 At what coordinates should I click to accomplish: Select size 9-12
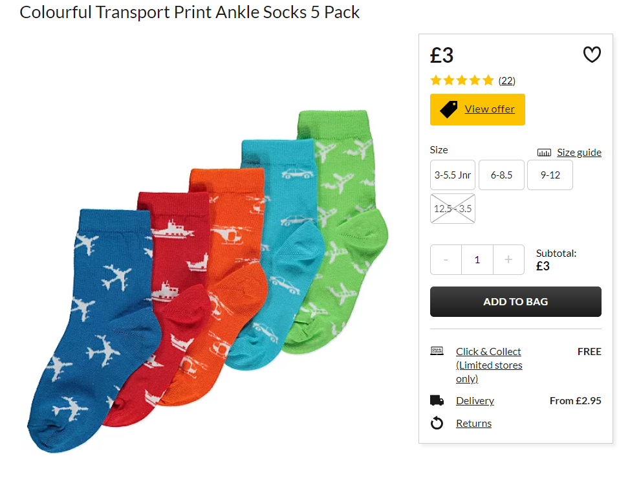pyautogui.click(x=550, y=175)
